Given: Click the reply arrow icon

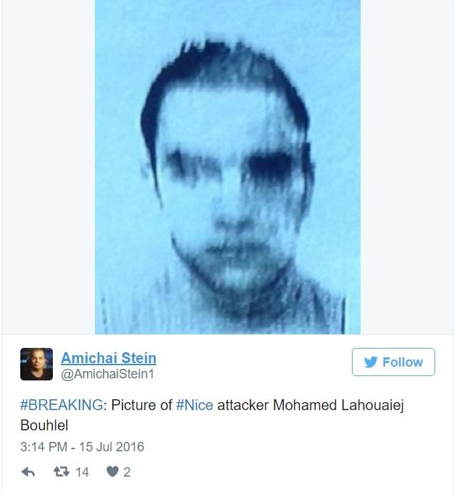Looking at the screenshot, I should tap(28, 472).
